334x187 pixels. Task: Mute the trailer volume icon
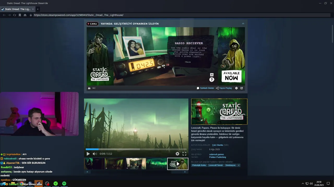click(95, 154)
